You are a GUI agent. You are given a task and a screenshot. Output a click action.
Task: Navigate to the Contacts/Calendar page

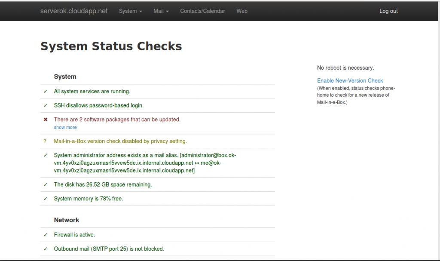click(x=202, y=11)
